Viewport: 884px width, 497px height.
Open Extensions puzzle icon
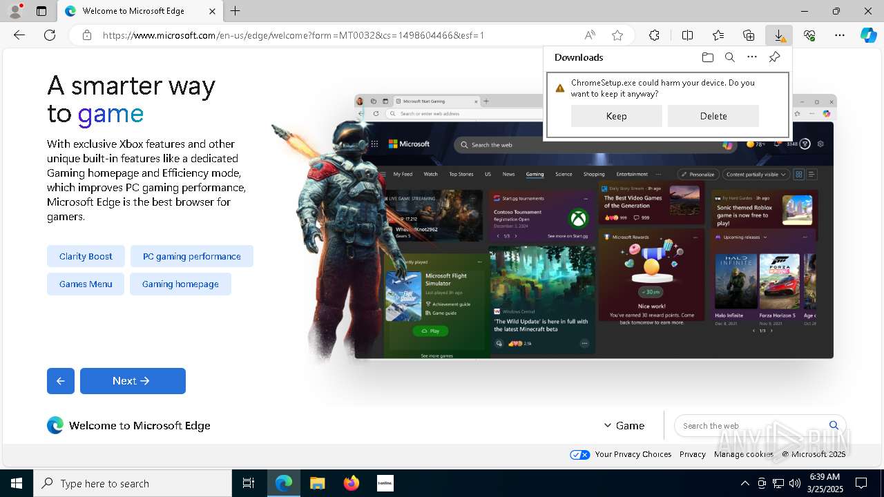coord(654,35)
